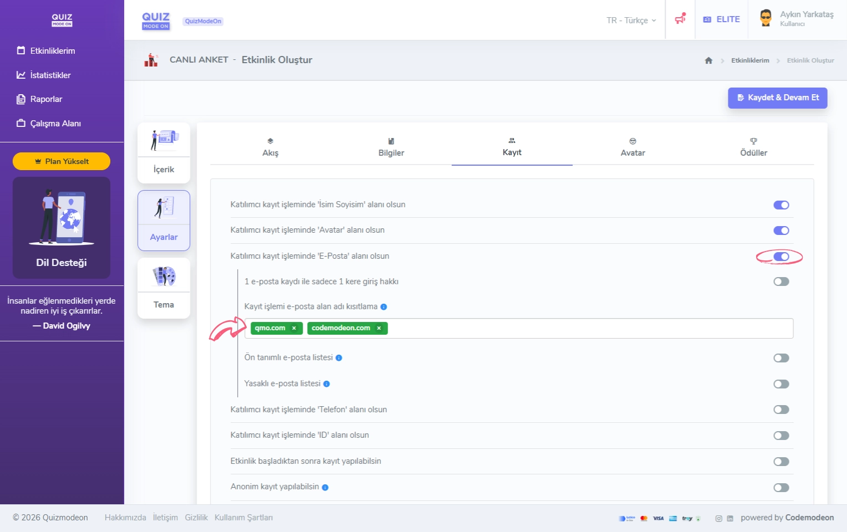Open Etkinliklerim in the sidebar
Screen dimensions: 847x532
pyautogui.click(x=46, y=50)
